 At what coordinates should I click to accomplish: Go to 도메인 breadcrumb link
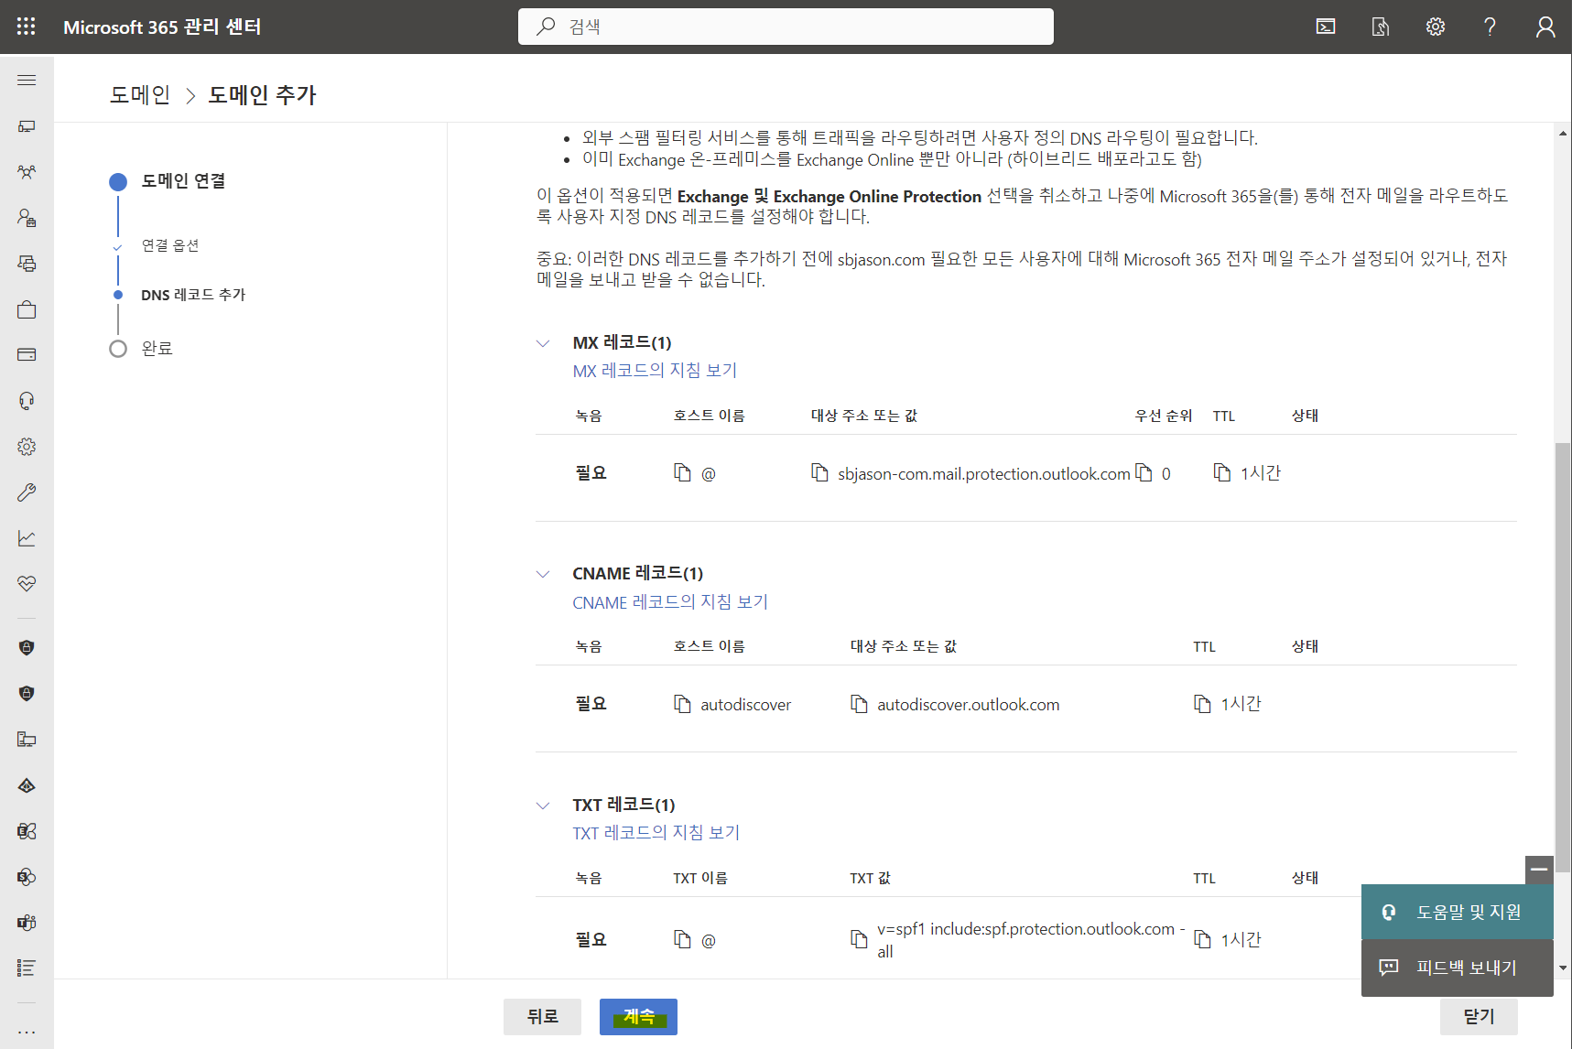point(140,95)
